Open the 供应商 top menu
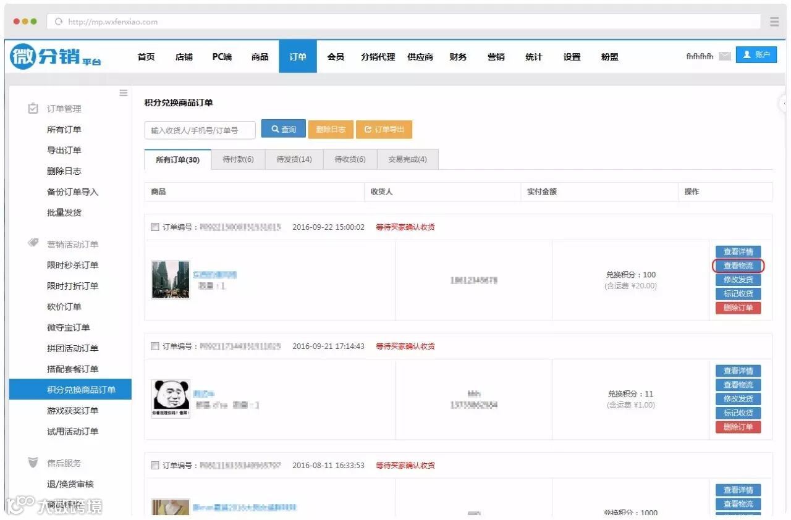791x520 pixels. tap(420, 57)
